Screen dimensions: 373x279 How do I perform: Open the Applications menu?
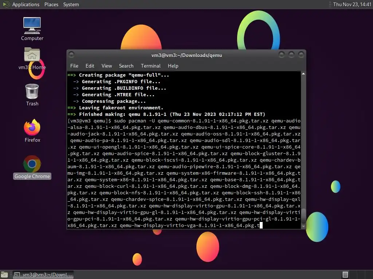click(26, 4)
